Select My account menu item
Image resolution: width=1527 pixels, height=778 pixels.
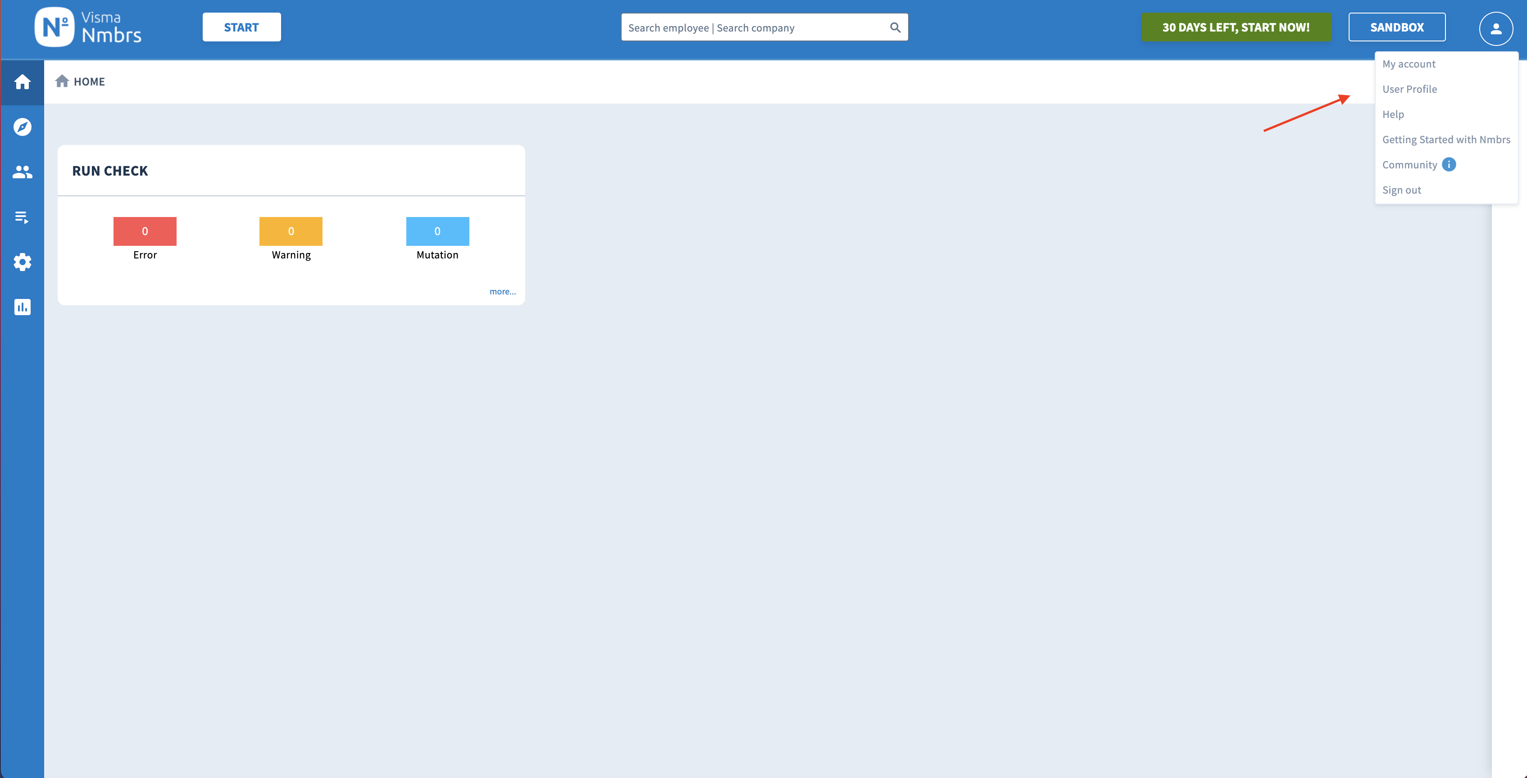click(1409, 64)
